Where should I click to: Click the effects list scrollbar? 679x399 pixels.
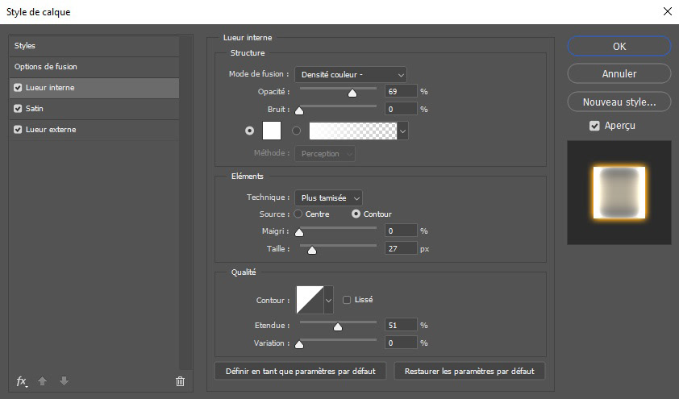point(185,202)
